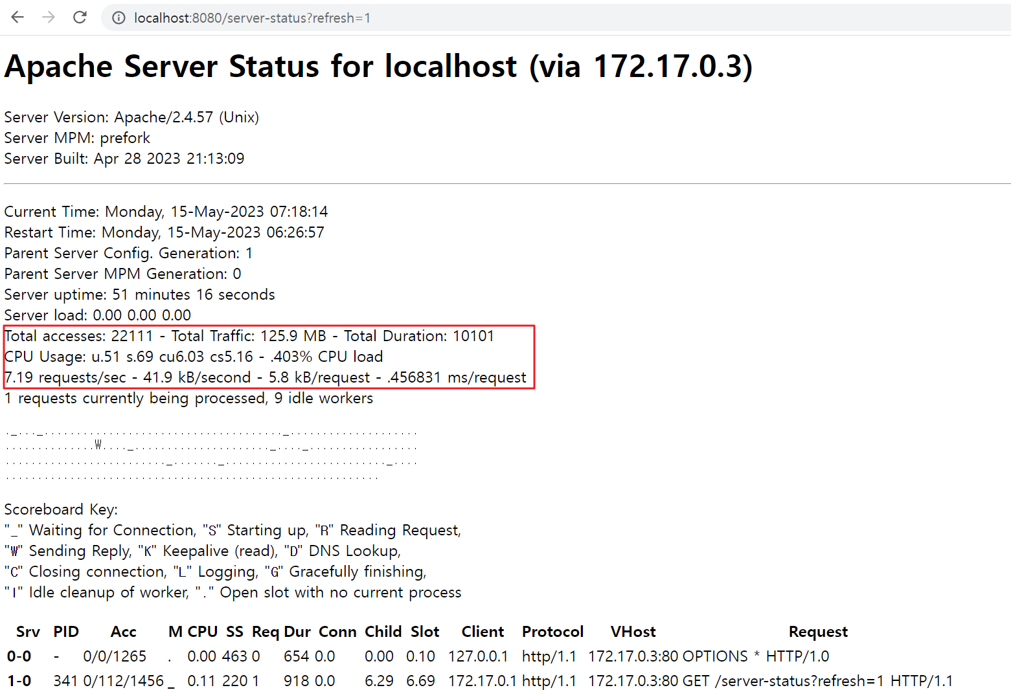1011x690 pixels.
Task: Click the Conn column header
Action: click(337, 632)
